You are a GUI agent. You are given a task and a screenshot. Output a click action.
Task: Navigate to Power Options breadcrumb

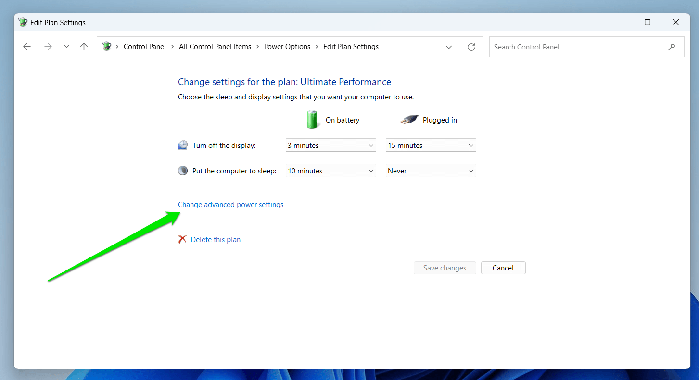click(287, 47)
